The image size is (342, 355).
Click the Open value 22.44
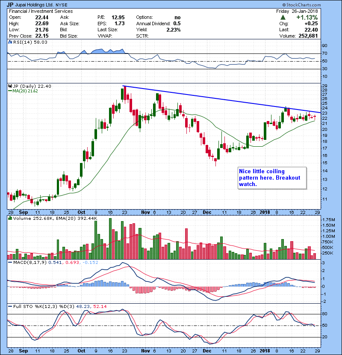42,18
